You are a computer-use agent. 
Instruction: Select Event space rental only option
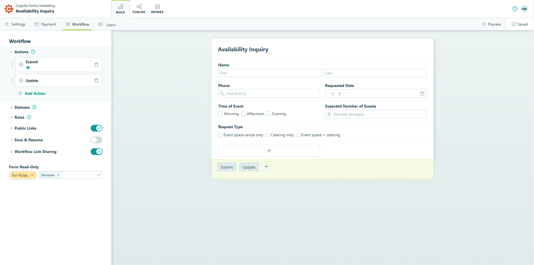(x=220, y=135)
